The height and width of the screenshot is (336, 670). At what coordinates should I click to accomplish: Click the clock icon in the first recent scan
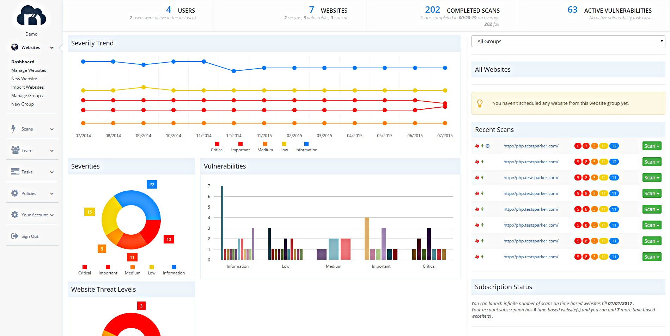[487, 146]
